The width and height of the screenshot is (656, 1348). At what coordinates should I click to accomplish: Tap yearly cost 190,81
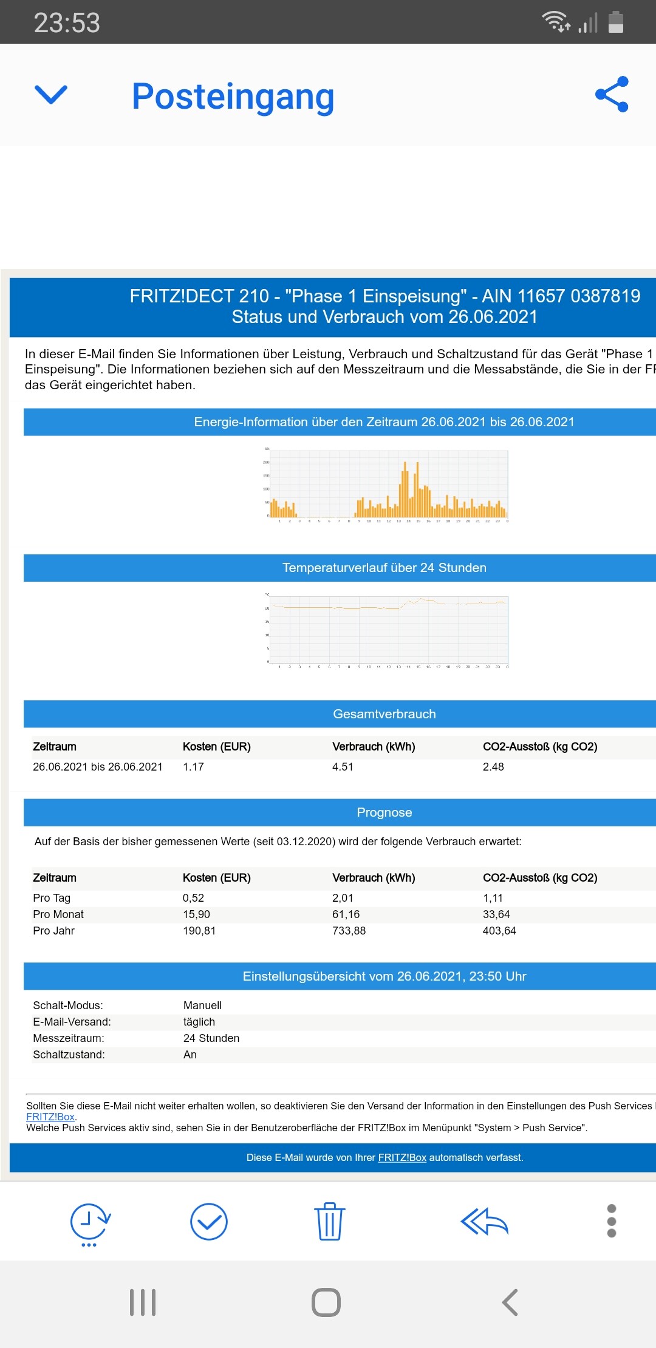(x=199, y=931)
